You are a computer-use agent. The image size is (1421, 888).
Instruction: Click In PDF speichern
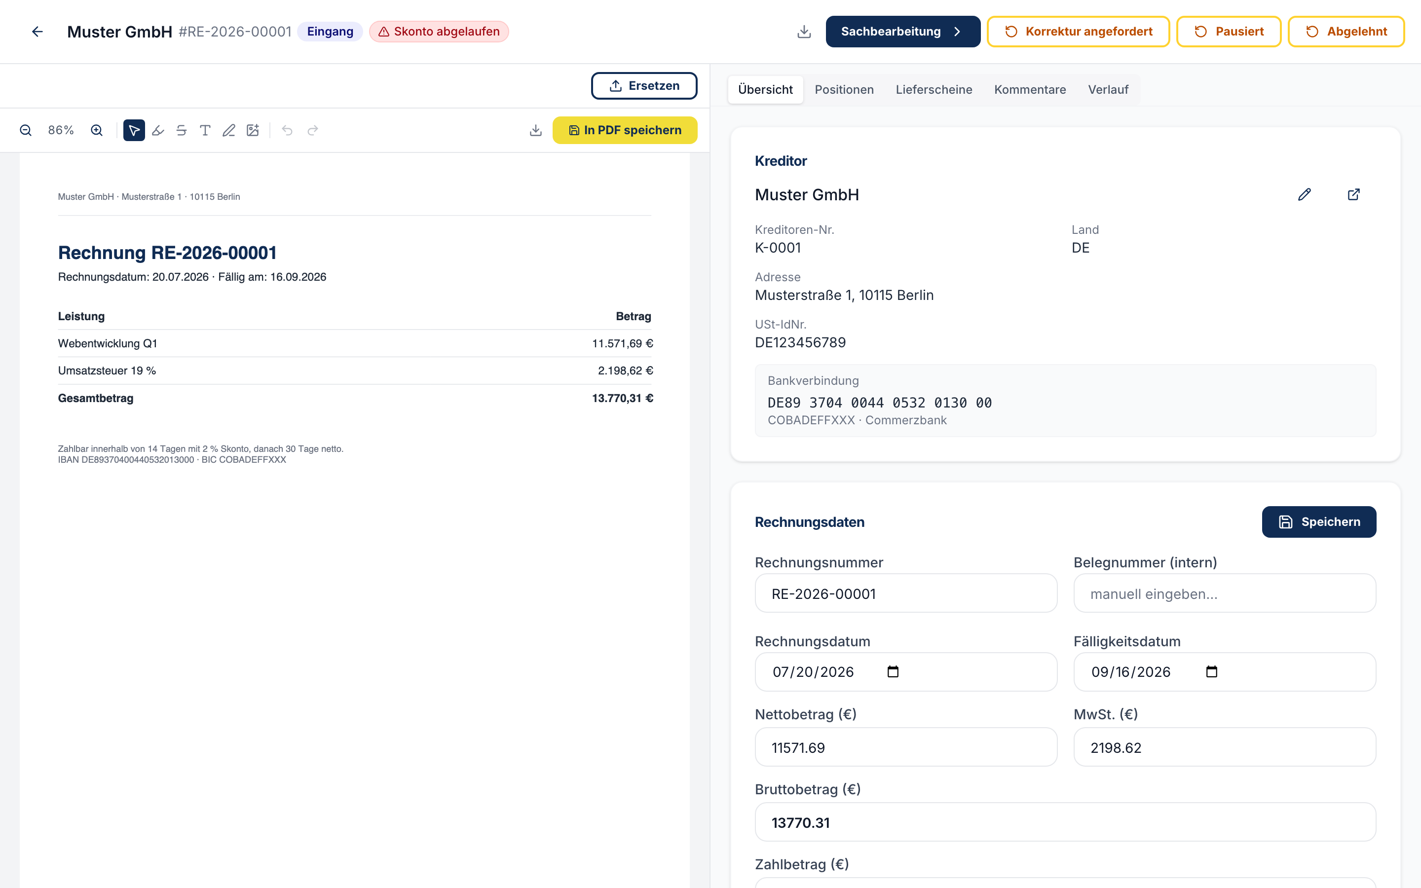click(x=625, y=130)
